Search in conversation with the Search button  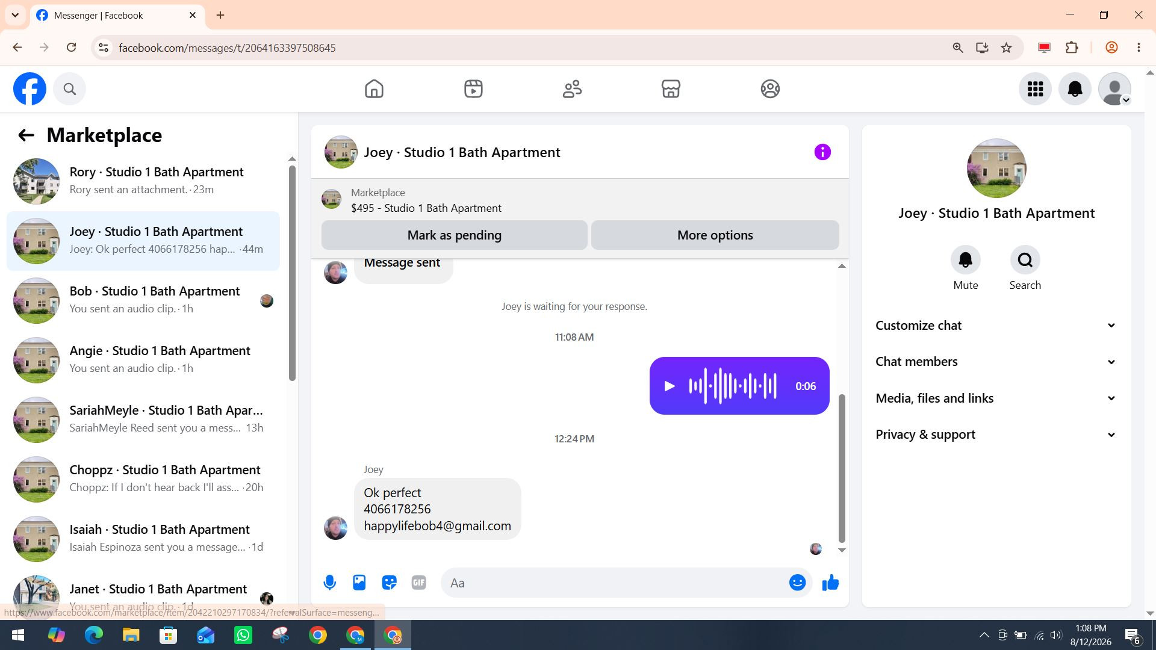(1025, 260)
